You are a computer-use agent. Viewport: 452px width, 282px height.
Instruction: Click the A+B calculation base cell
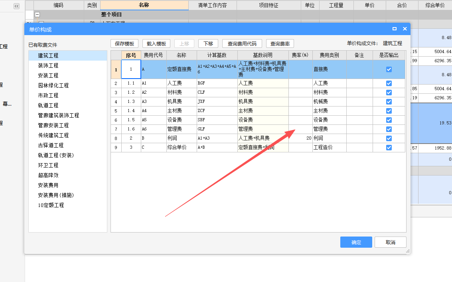pyautogui.click(x=217, y=148)
